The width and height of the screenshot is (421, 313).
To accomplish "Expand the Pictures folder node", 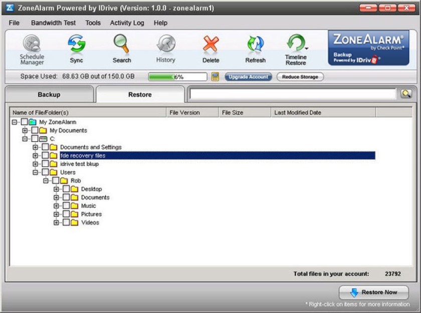I will (56, 214).
